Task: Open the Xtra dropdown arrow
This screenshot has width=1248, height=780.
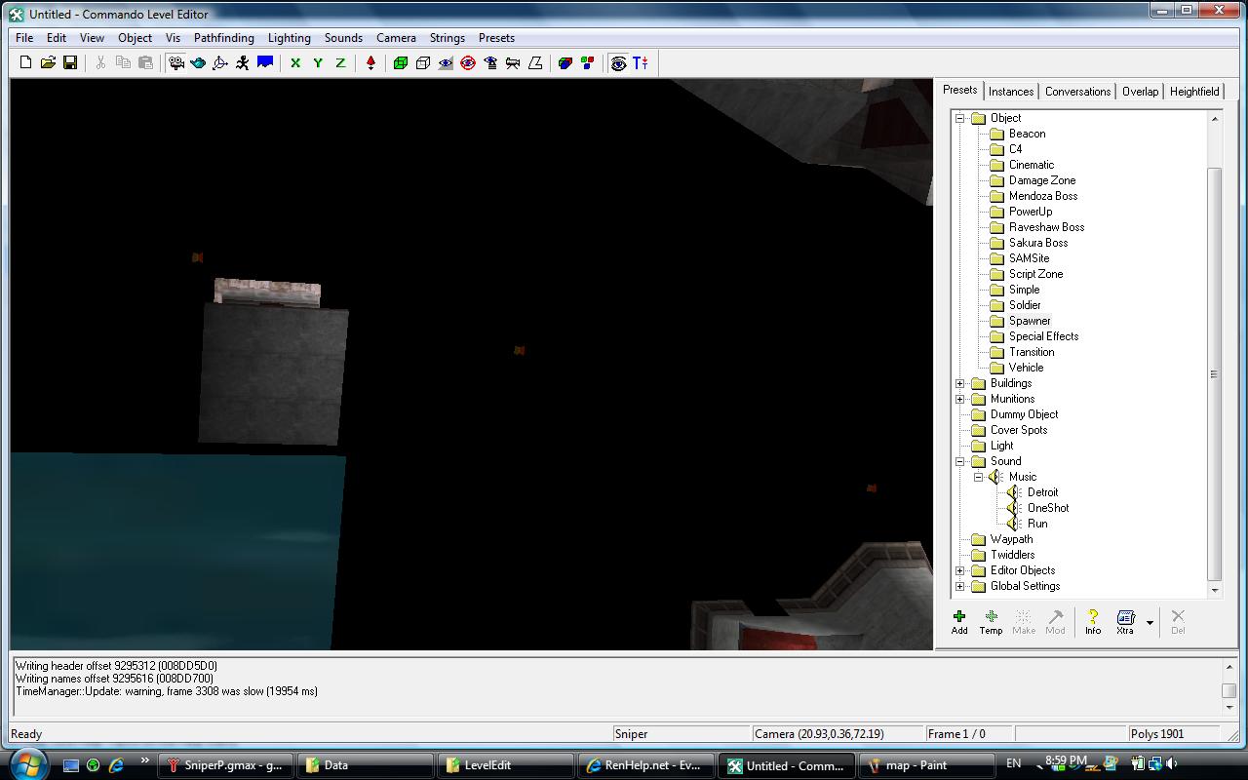Action: pos(1150,622)
